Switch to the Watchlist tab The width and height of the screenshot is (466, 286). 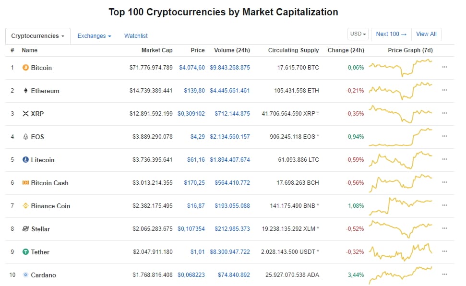[136, 36]
